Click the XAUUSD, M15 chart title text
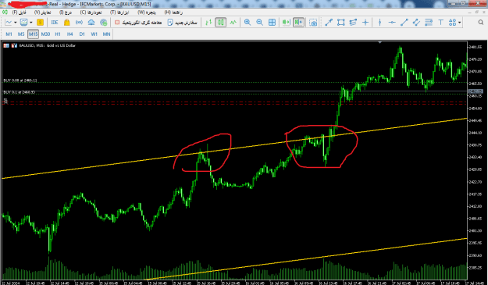Viewport: 488px width, 285px height. pyautogui.click(x=48, y=45)
